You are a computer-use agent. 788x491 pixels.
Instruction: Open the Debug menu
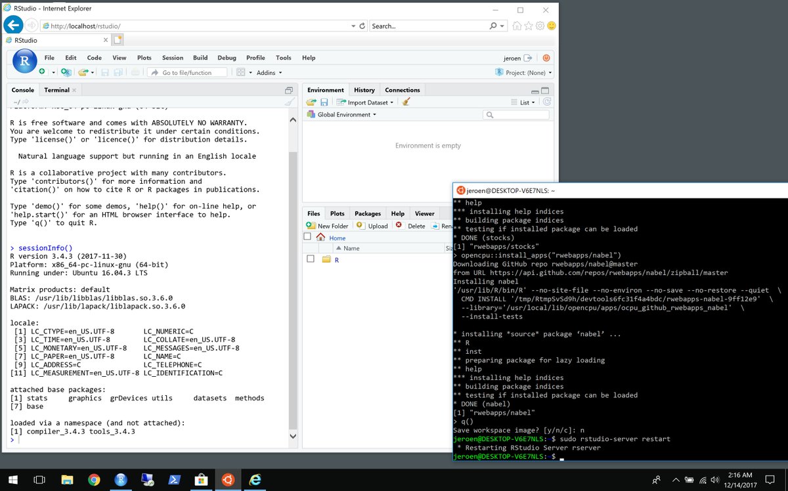click(227, 58)
